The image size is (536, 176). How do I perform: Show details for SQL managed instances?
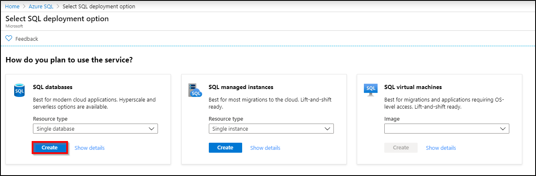(x=265, y=148)
